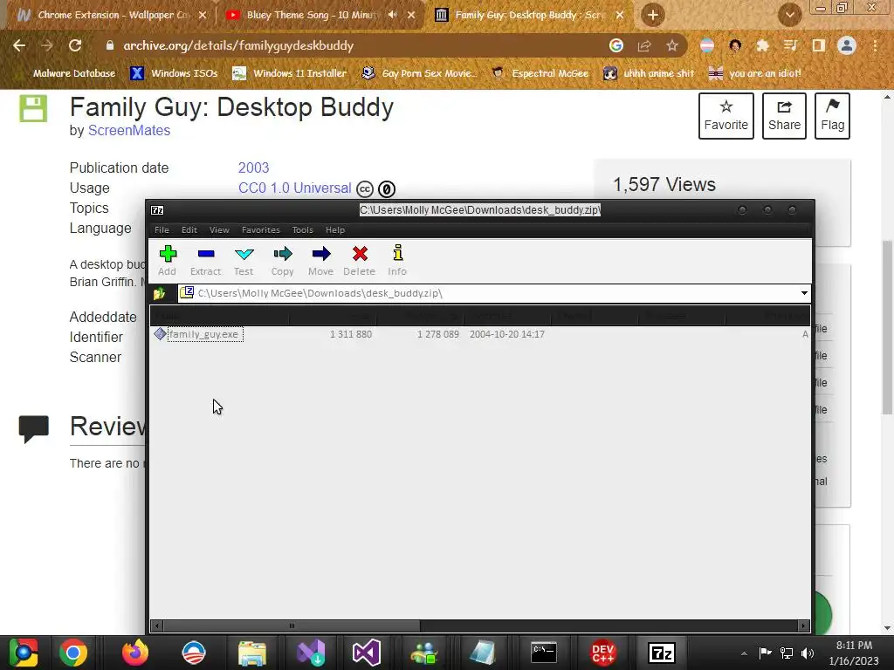Viewport: 894px width, 670px height.
Task: Select the Copy toolbar icon
Action: [x=282, y=260]
